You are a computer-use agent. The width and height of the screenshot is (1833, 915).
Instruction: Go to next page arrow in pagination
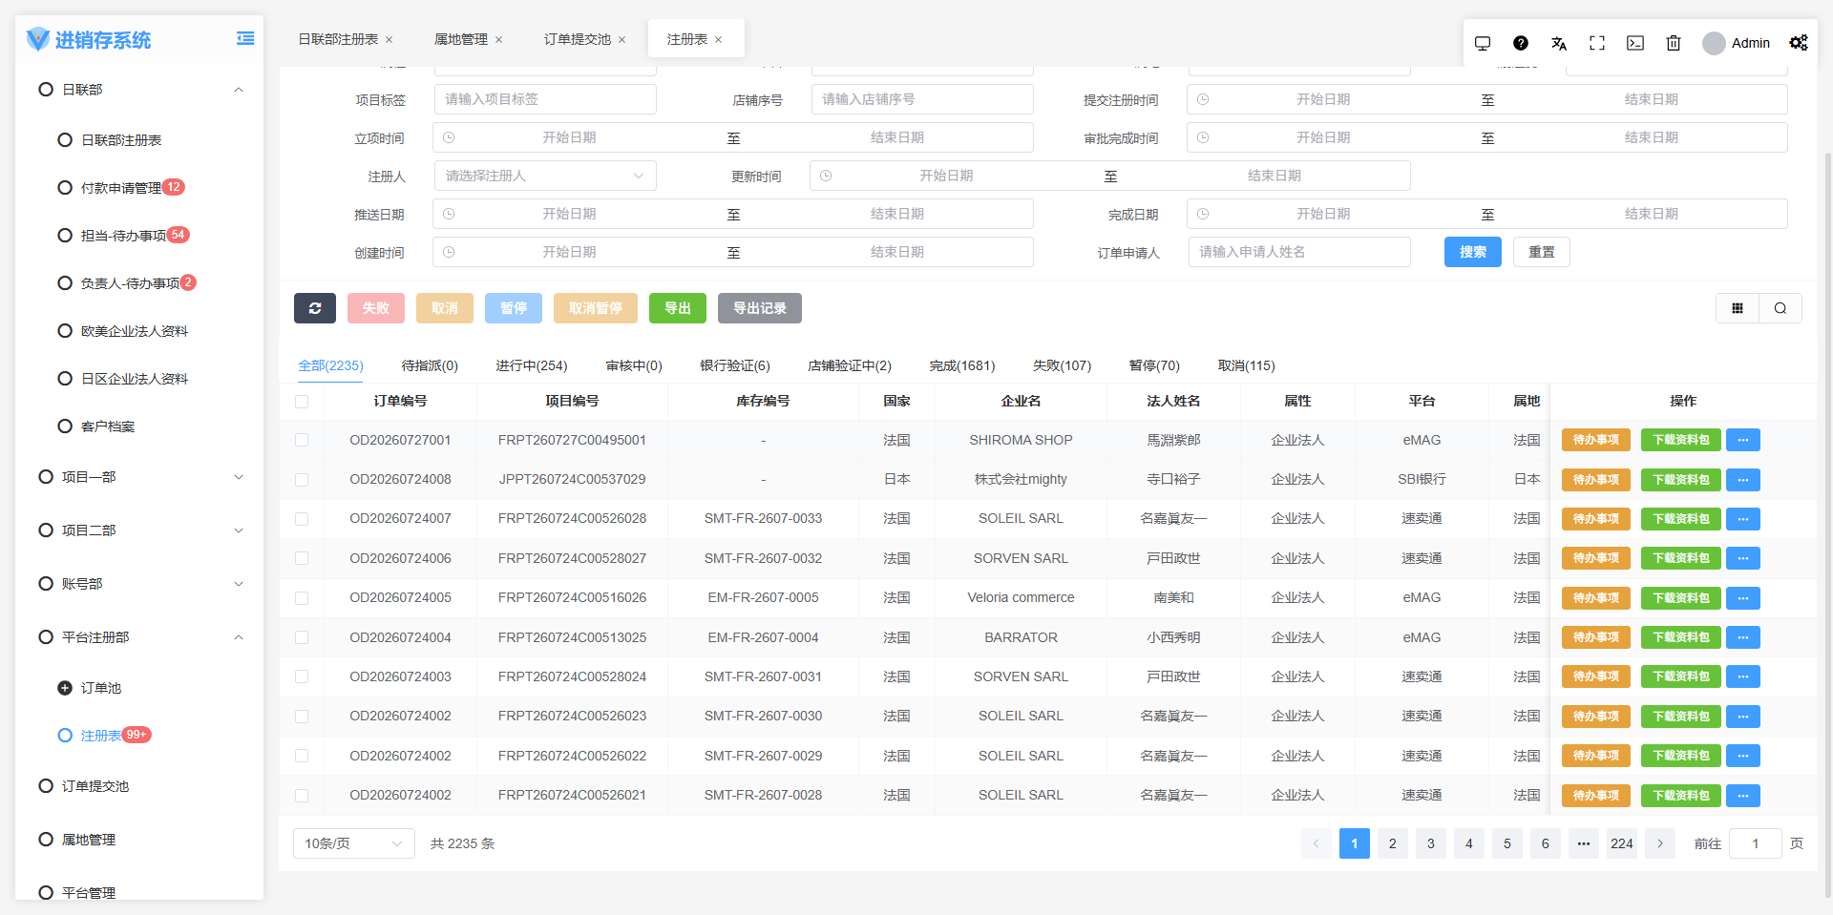pos(1660,843)
